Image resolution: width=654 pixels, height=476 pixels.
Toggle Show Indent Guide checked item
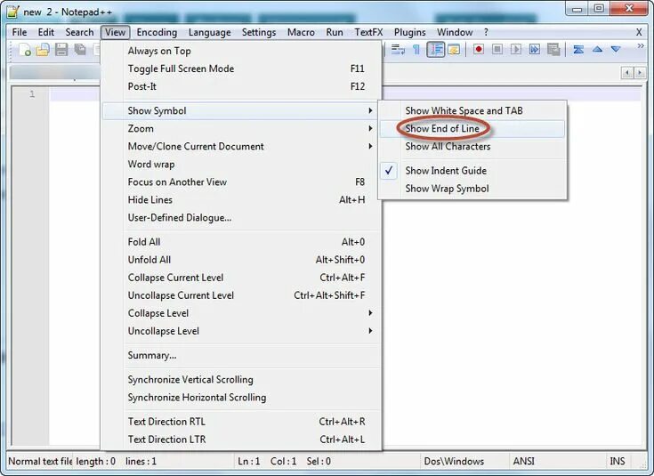(472, 171)
